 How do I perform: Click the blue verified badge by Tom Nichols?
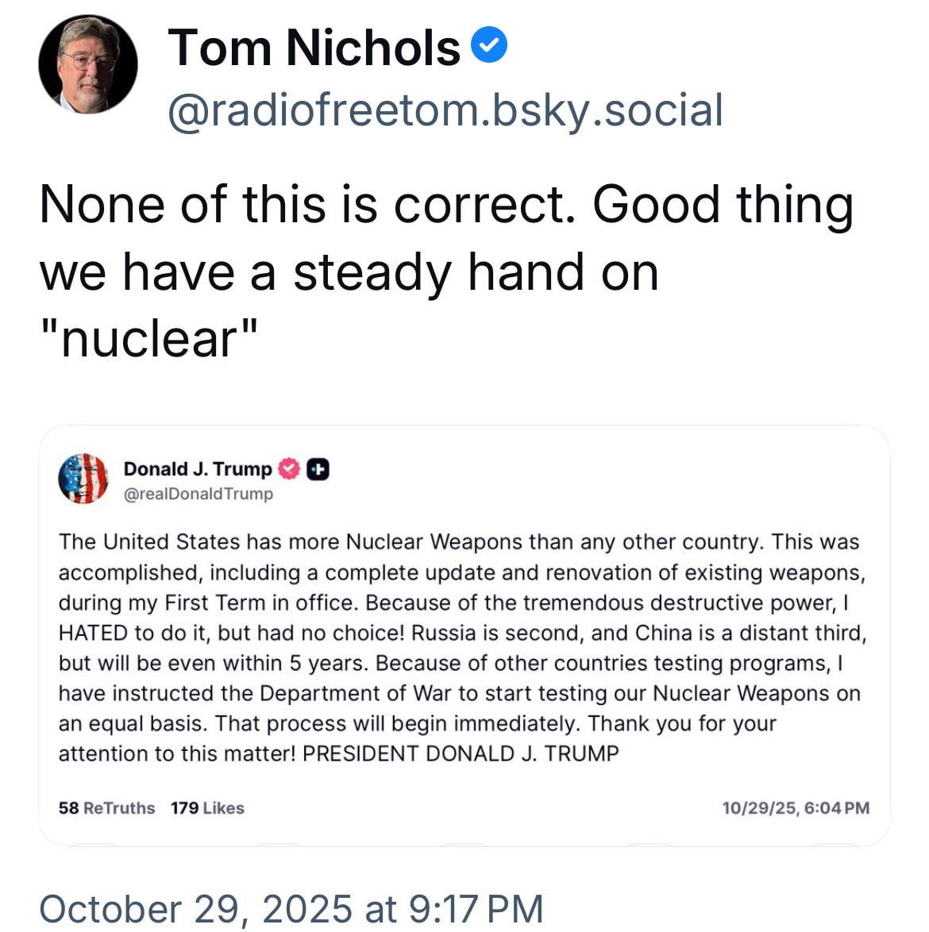(x=489, y=44)
